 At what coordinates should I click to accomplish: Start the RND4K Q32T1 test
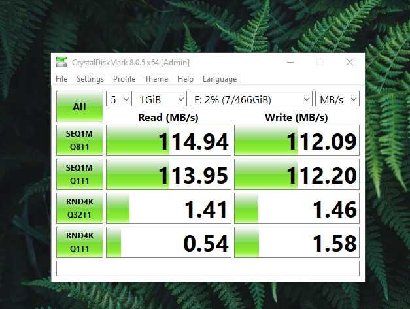[80, 208]
